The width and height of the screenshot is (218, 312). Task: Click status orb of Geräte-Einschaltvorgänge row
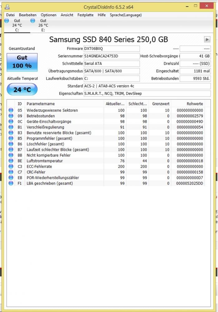pos(11,121)
